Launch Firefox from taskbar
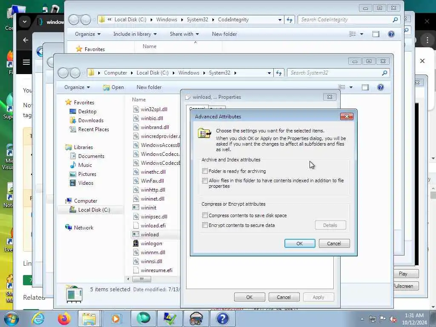 64,318
